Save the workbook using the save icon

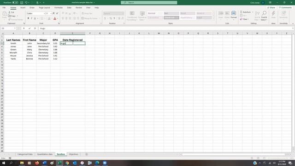[x=22, y=3]
